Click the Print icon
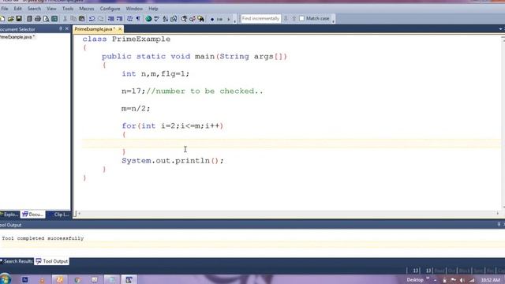505x284 pixels. 38,19
